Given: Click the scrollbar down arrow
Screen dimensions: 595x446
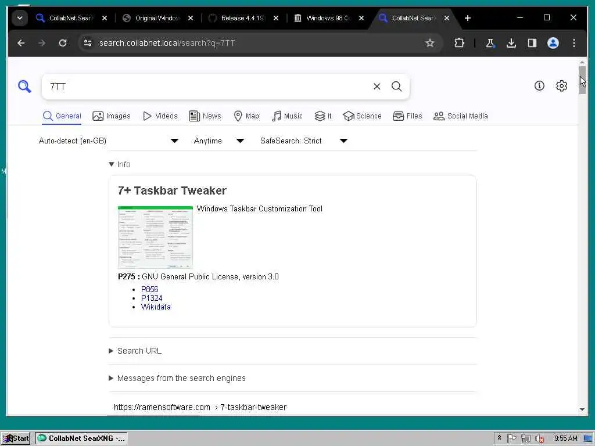Looking at the screenshot, I should [x=582, y=409].
